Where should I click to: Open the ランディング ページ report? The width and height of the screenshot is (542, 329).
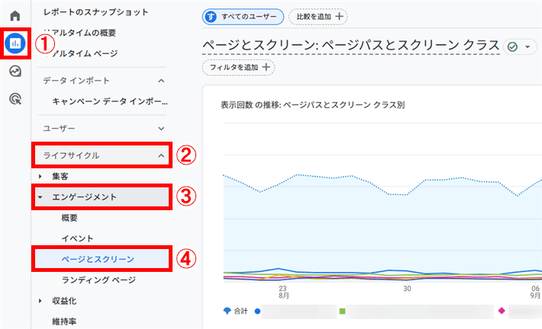(99, 280)
